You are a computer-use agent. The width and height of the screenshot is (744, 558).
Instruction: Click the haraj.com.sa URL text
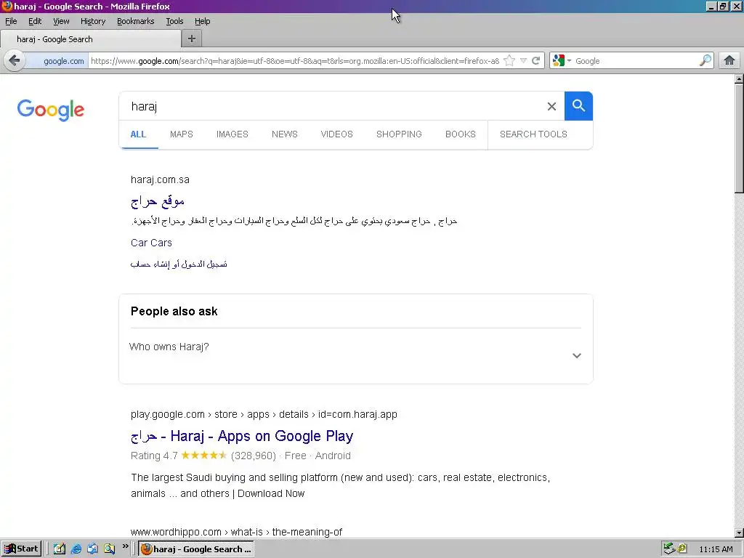(x=160, y=180)
